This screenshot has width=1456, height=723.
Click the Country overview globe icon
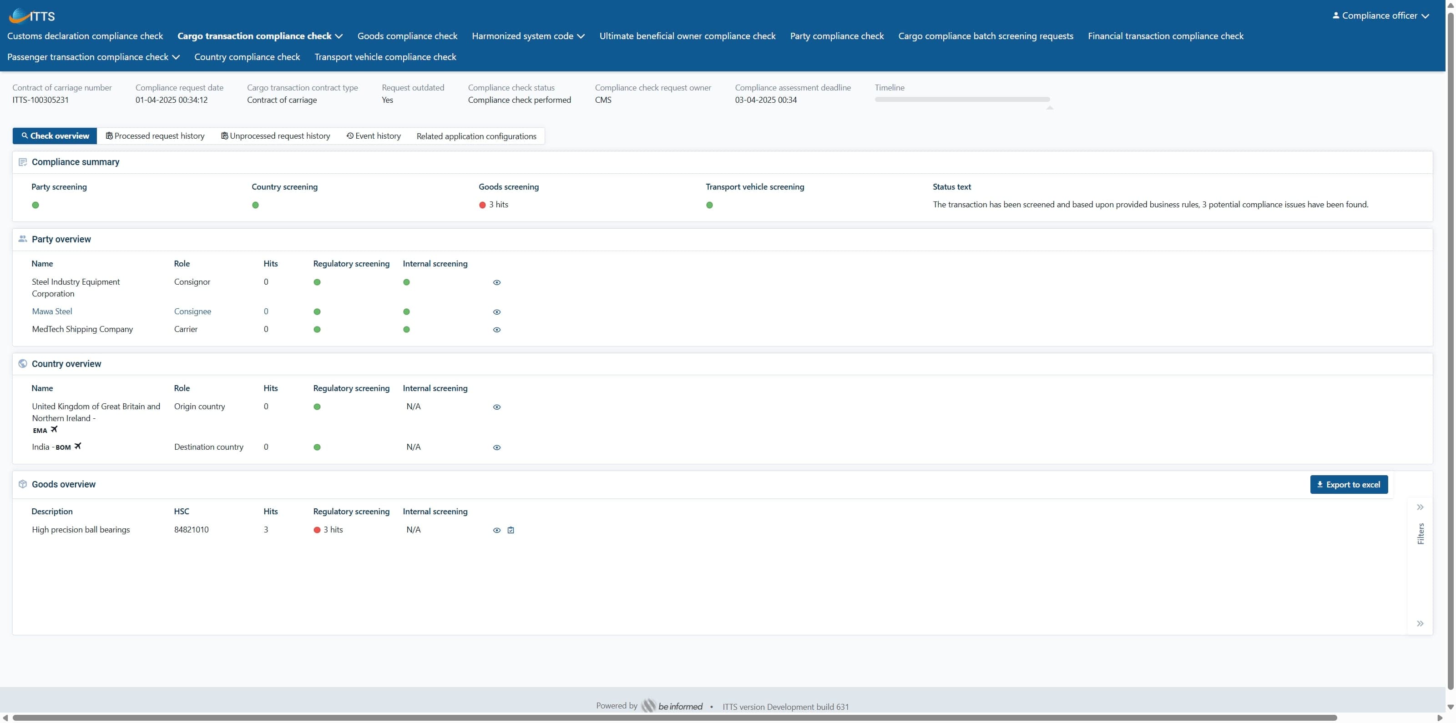tap(23, 364)
